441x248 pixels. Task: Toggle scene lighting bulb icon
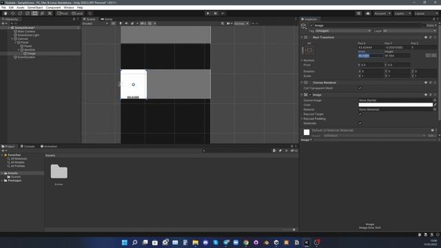[x=121, y=23]
